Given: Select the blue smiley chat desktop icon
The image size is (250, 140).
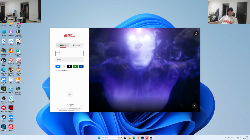Looking at the screenshot, I should tap(11, 100).
